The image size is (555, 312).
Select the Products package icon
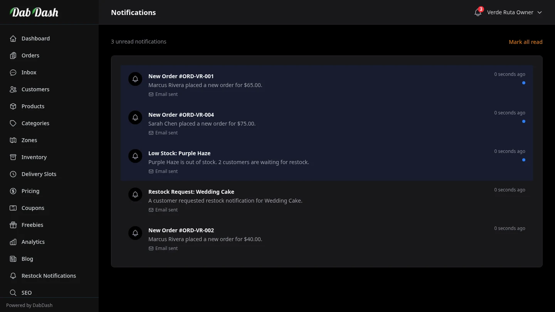(x=13, y=106)
